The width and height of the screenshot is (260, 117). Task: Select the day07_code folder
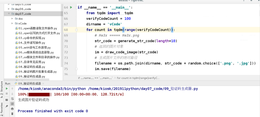(x=23, y=14)
